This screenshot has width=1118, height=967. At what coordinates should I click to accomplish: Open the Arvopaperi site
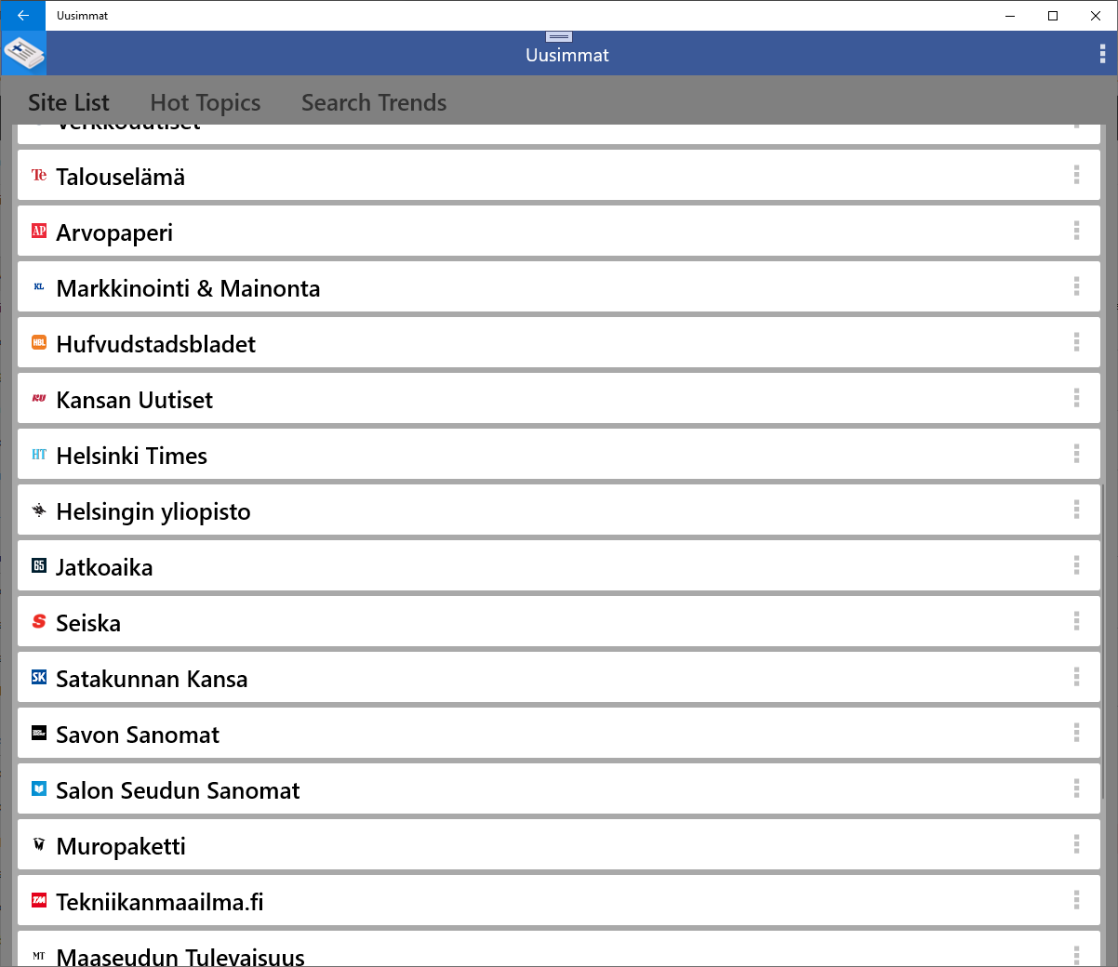[x=559, y=231]
